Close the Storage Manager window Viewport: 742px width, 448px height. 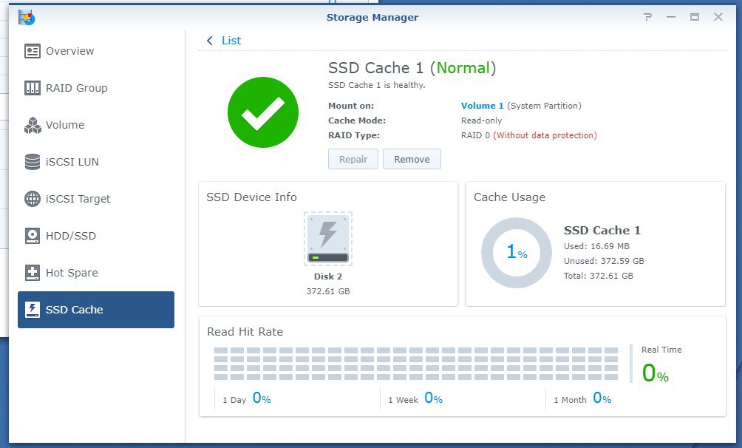coord(718,17)
